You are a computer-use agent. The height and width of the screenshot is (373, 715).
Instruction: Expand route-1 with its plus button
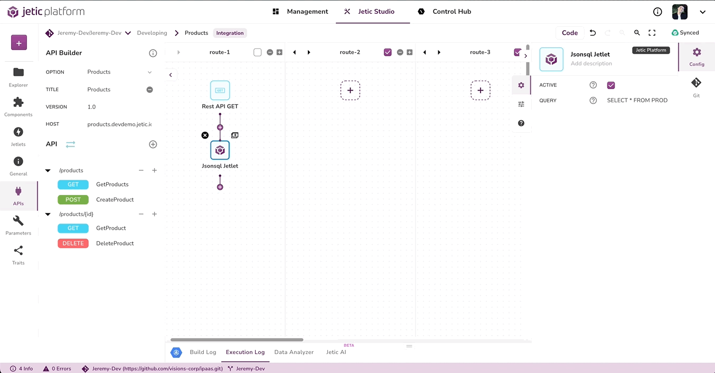pyautogui.click(x=279, y=53)
